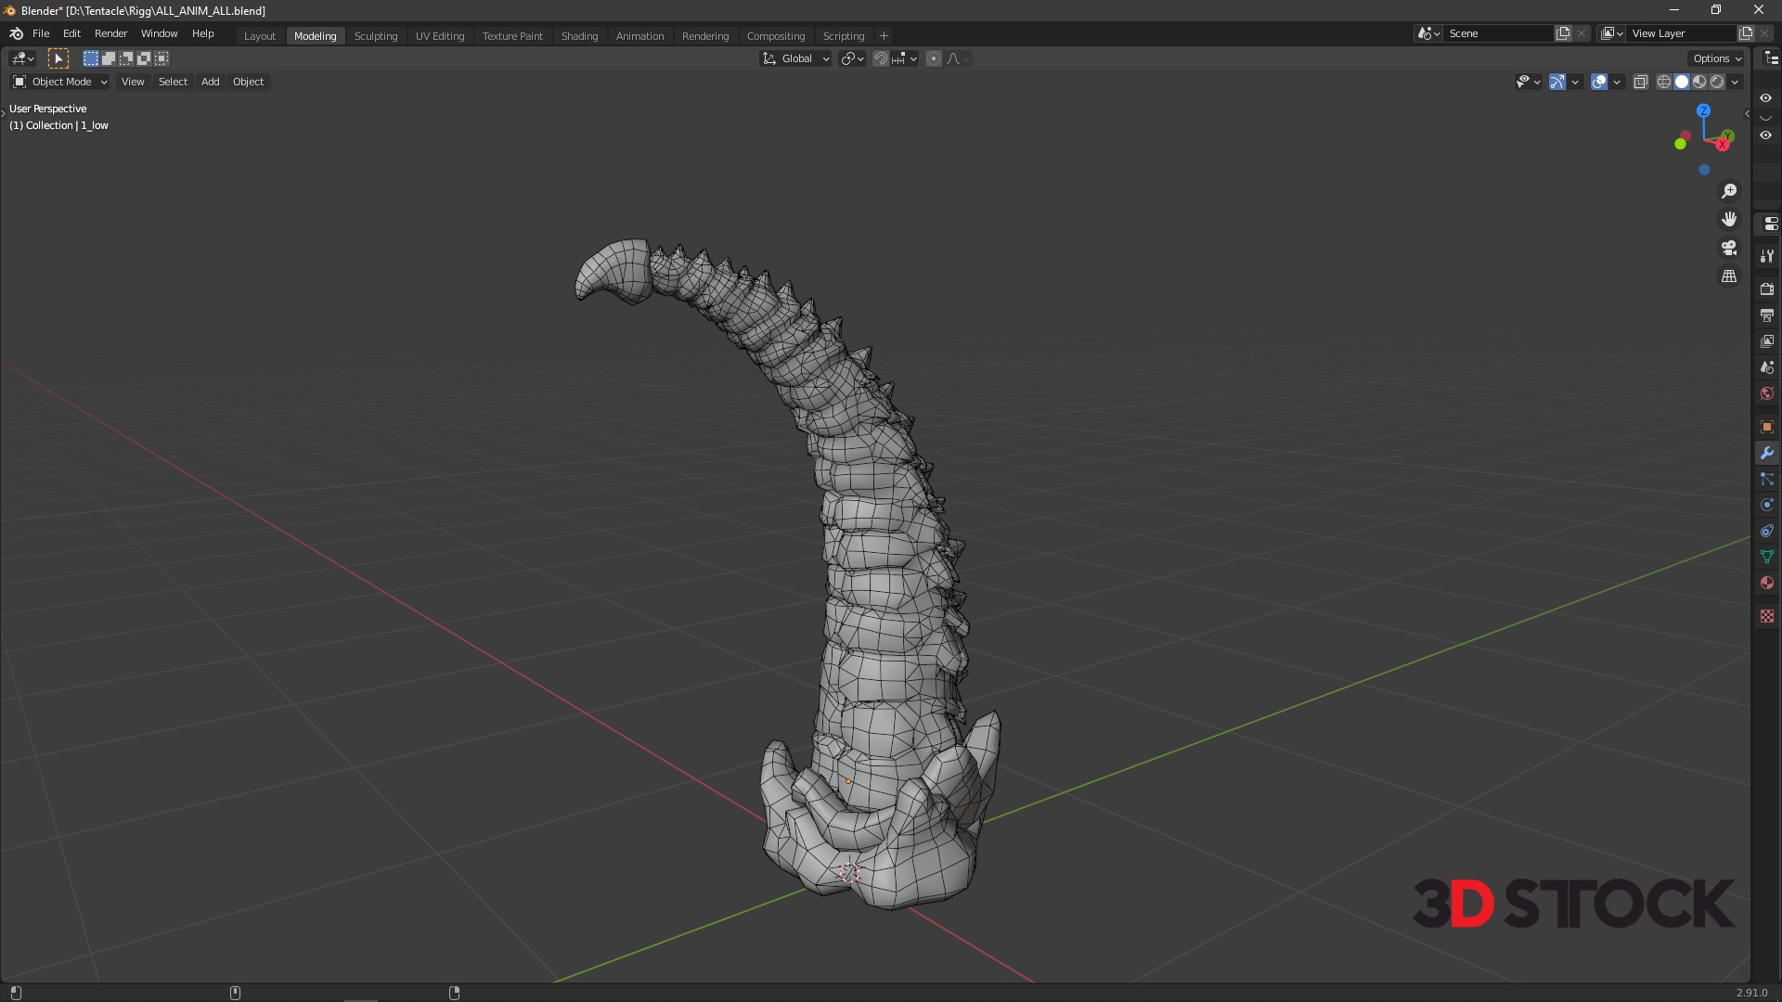Select wireframe viewport shading icon
Viewport: 1782px width, 1002px height.
[x=1664, y=82]
